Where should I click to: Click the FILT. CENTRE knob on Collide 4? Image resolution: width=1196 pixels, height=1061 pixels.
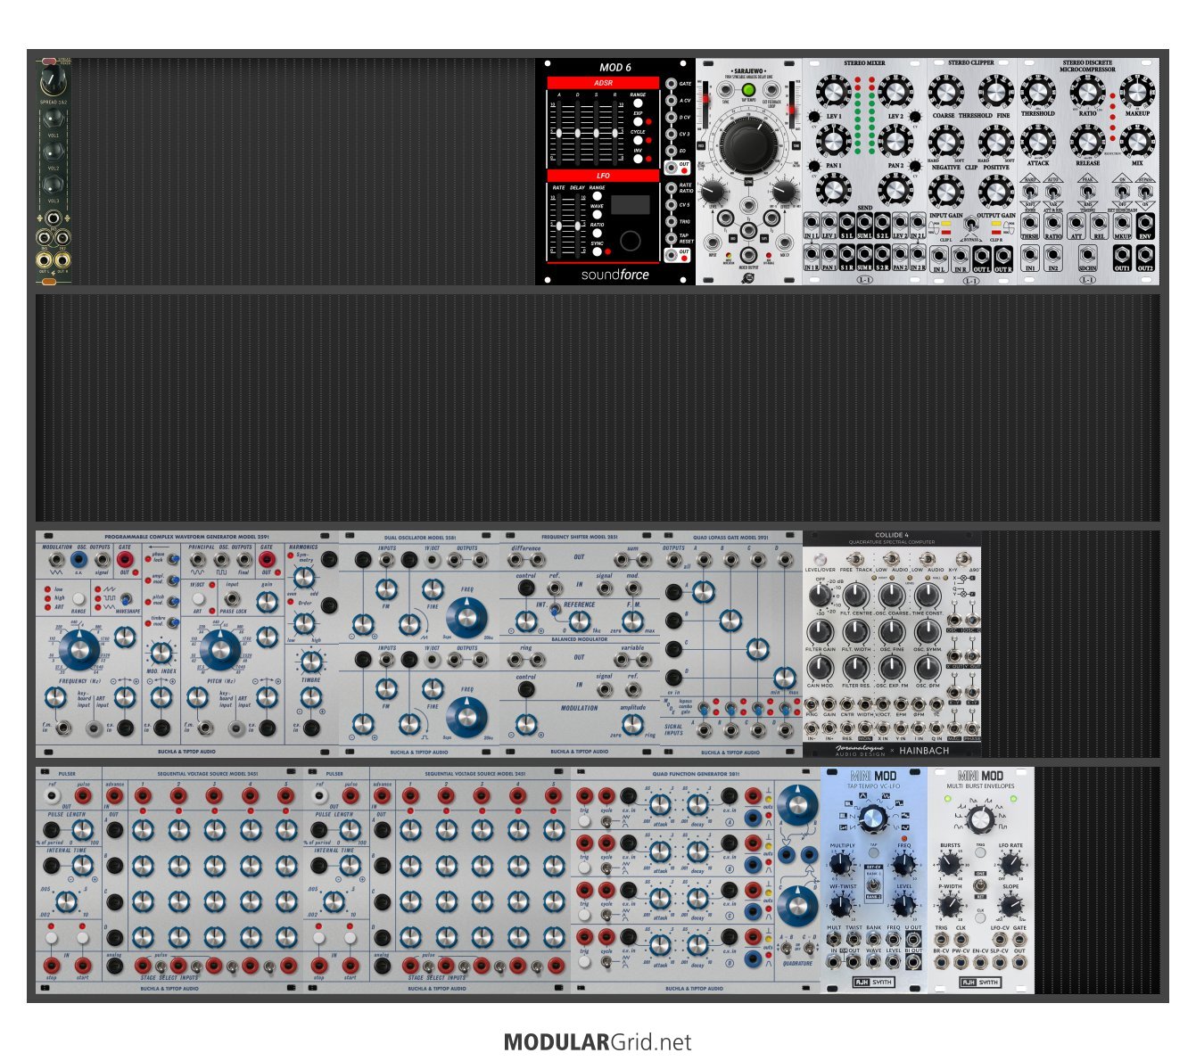[x=855, y=595]
